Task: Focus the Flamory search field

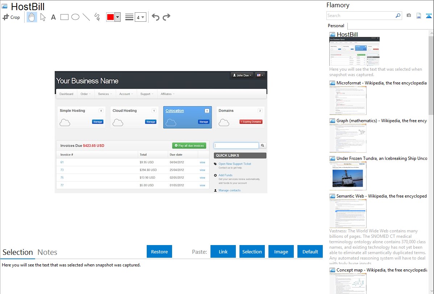Action: pos(360,16)
